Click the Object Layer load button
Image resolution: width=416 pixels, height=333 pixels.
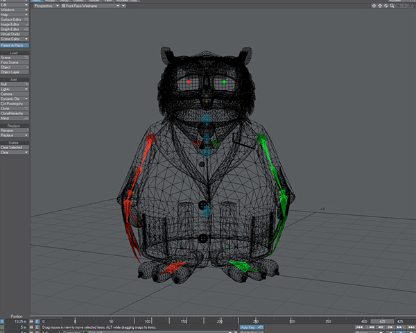tap(15, 72)
